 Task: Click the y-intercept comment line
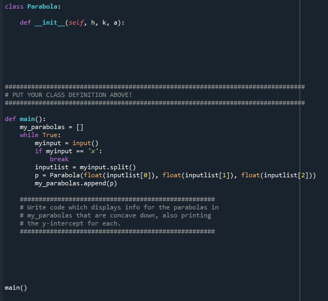[x=70, y=223]
